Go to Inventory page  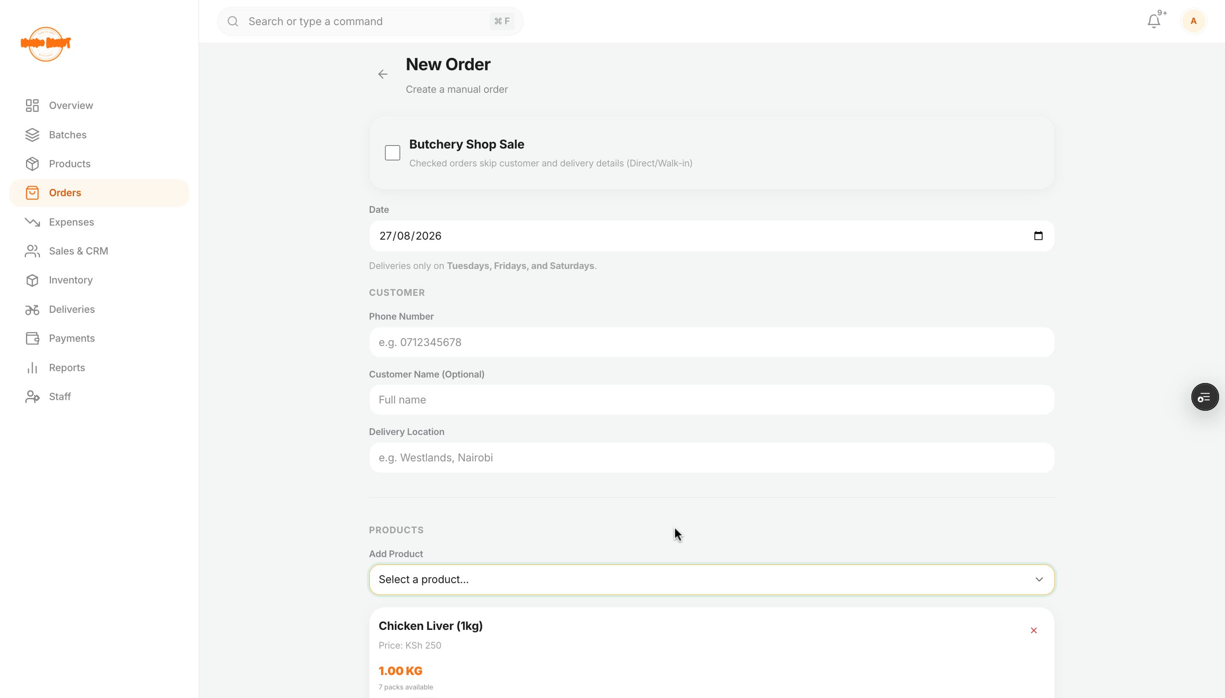point(99,280)
